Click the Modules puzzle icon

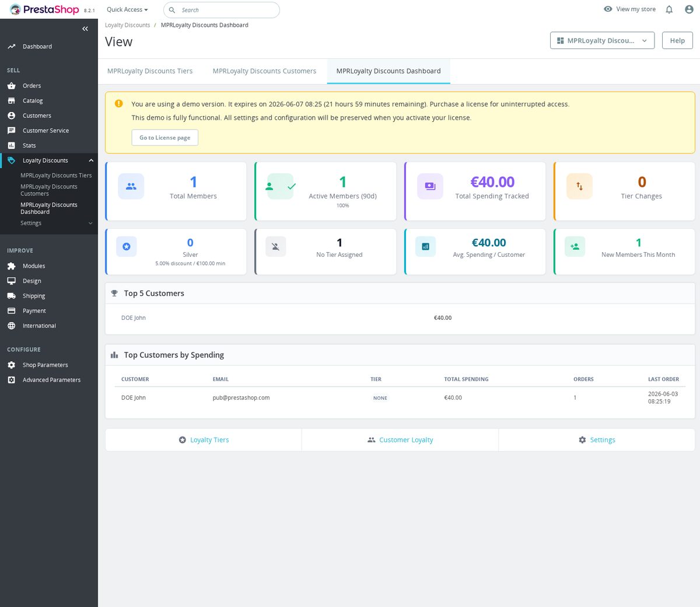coord(11,266)
